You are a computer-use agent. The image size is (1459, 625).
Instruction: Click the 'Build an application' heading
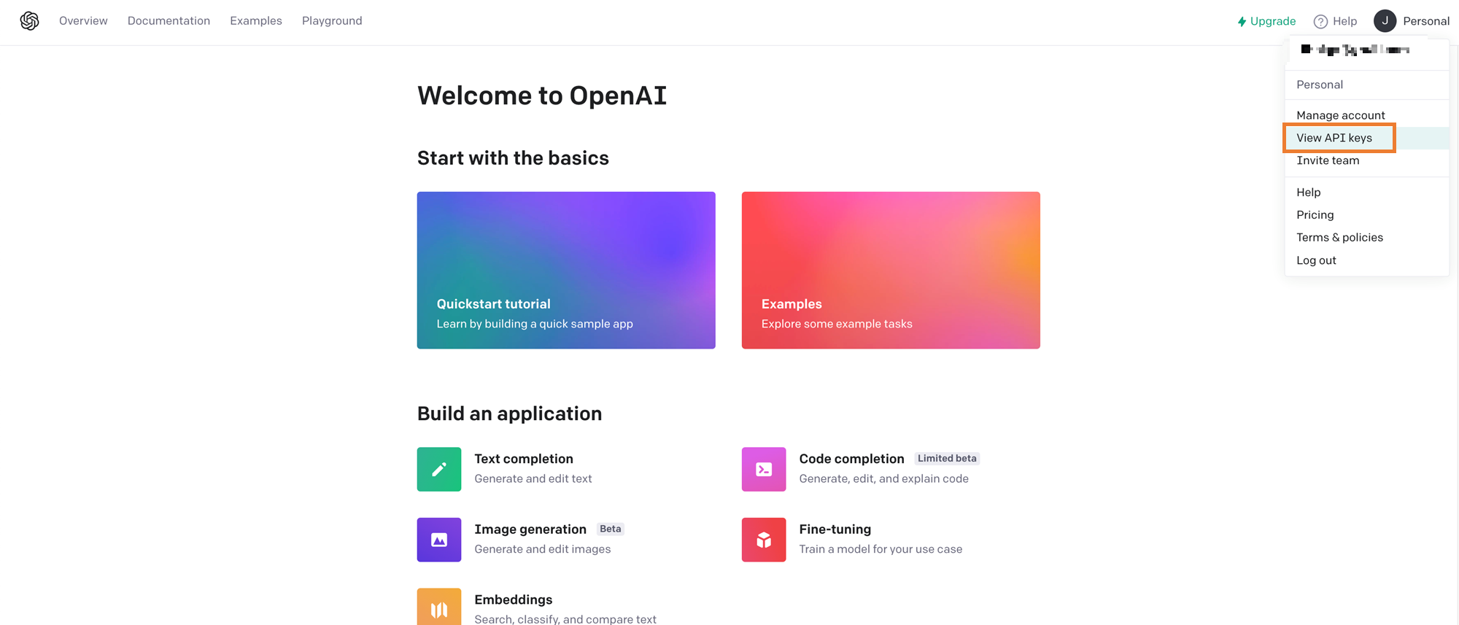point(509,414)
